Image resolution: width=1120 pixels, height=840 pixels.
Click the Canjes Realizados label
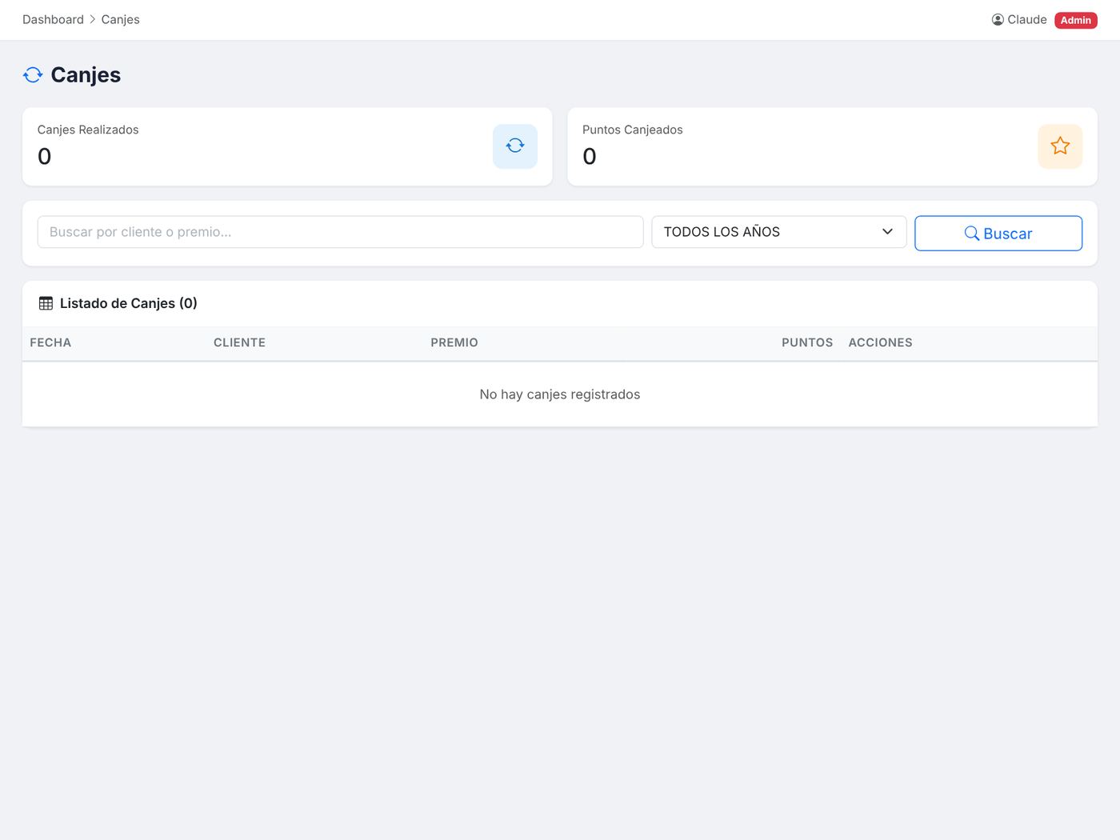[x=88, y=130]
